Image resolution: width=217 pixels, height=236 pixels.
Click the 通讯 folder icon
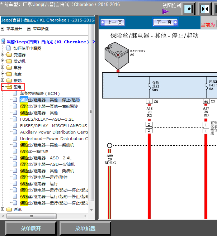(9, 209)
